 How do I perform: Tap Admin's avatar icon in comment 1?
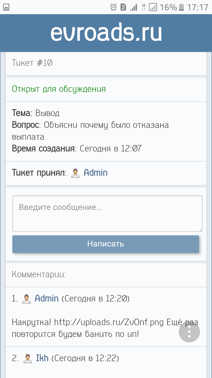[26, 299]
